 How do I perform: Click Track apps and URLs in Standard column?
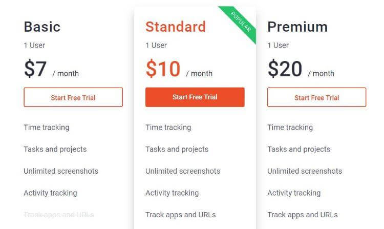click(180, 215)
